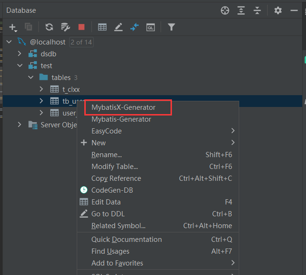Click the Database panel title
306x275 pixels.
tap(21, 10)
